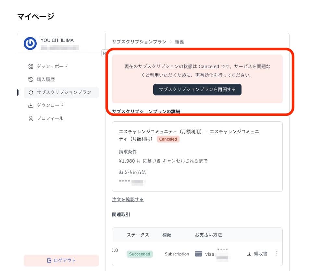Viewport: 310px width, 271px height.
Task: Click the YOUICHI IIJIMA user name
Action: [57, 40]
